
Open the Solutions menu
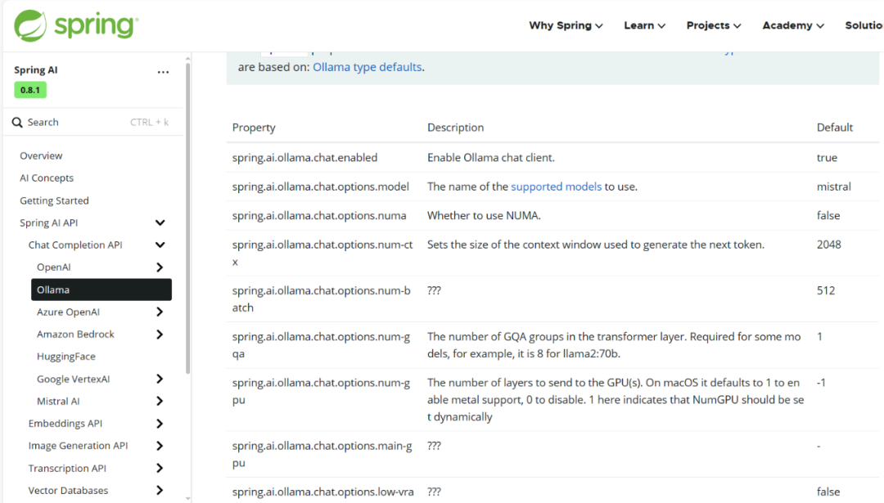864,25
